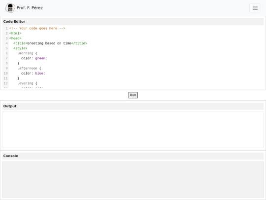Click the Output panel header
Screen dimensions: 266x200
coord(133,106)
